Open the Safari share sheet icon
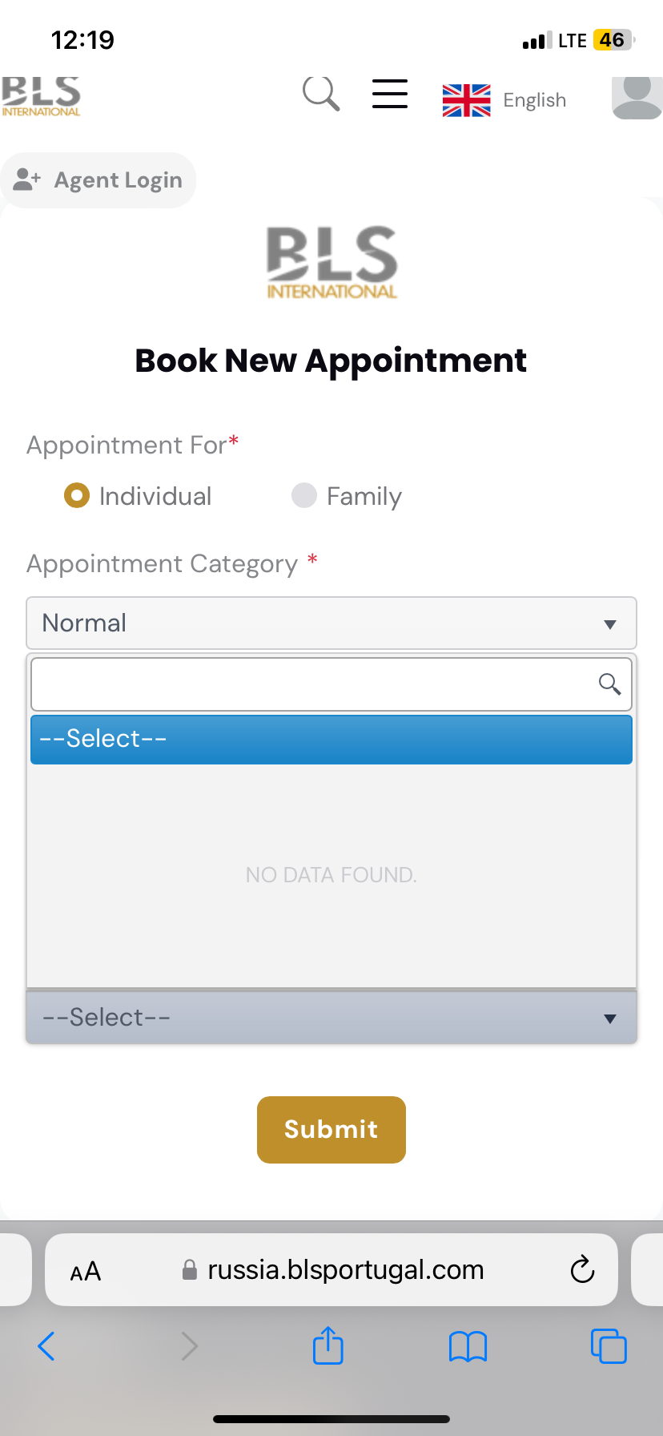The height and width of the screenshot is (1436, 663). point(328,1345)
